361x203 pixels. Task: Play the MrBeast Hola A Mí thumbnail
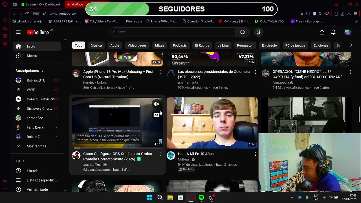[x=212, y=123]
